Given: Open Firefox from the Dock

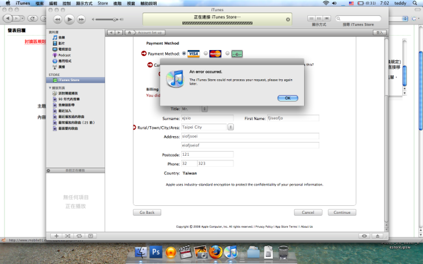Looking at the screenshot, I should click(215, 252).
